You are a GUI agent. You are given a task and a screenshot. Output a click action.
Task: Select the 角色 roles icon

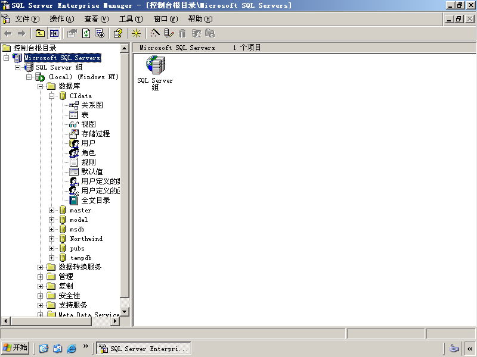point(73,153)
